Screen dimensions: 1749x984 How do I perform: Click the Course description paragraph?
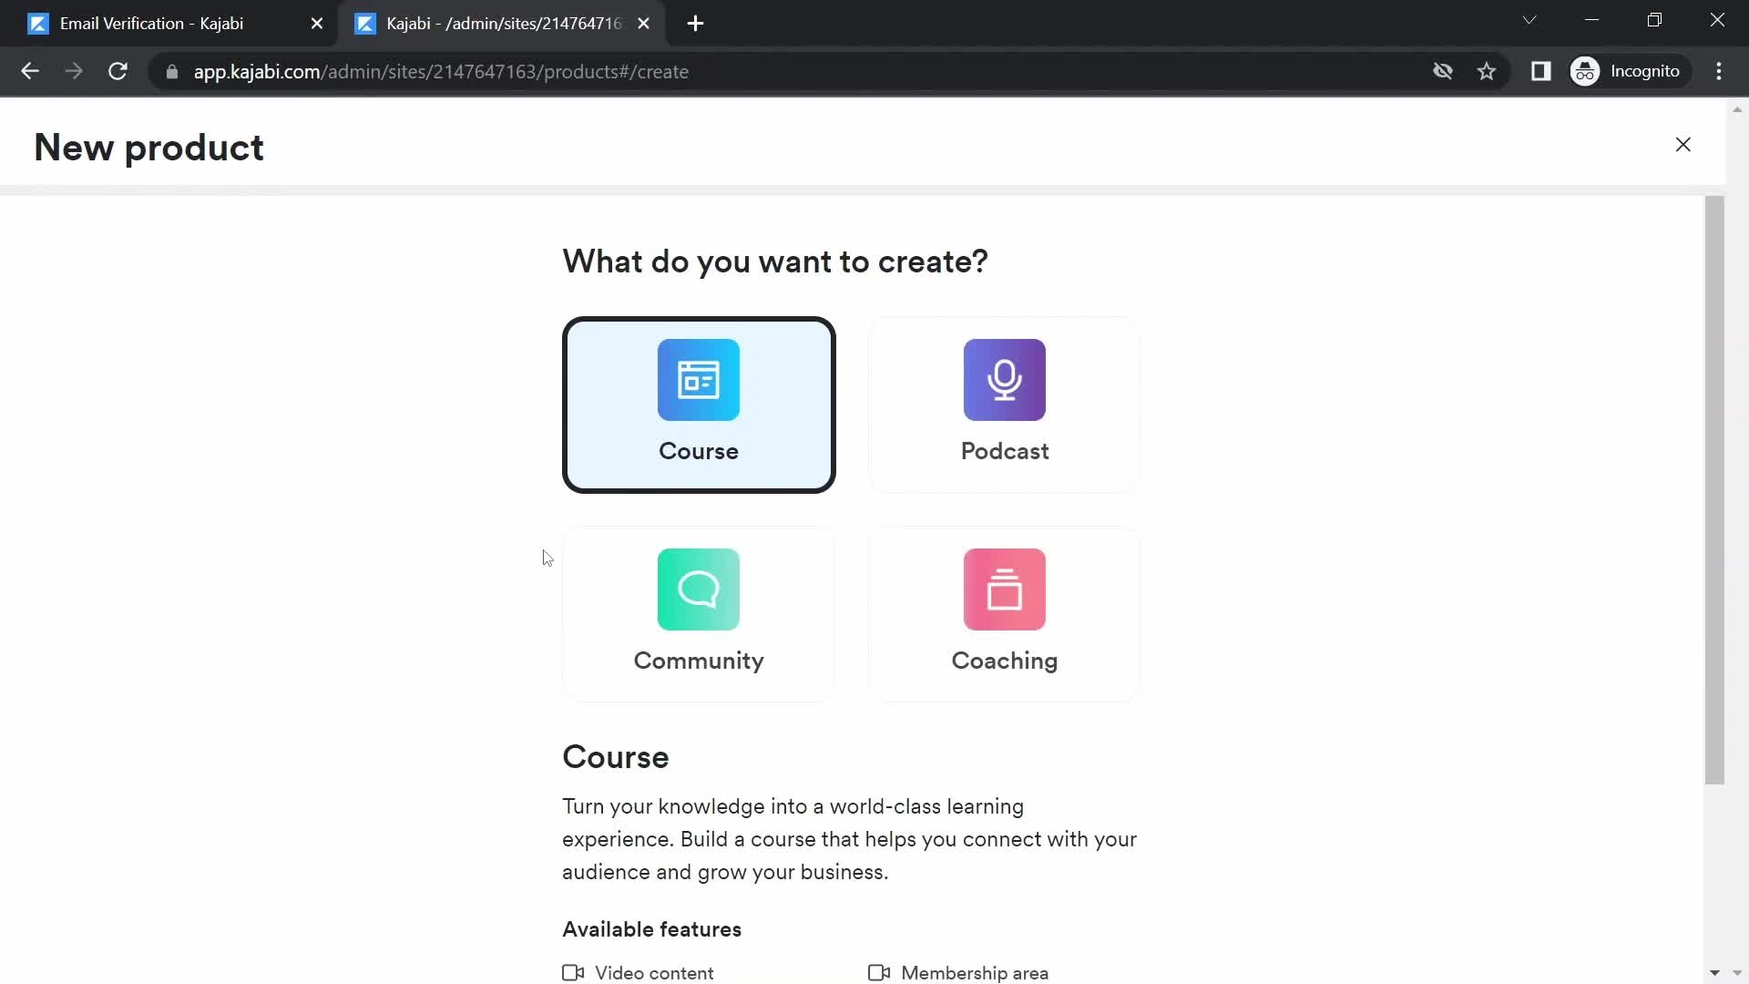(x=849, y=839)
